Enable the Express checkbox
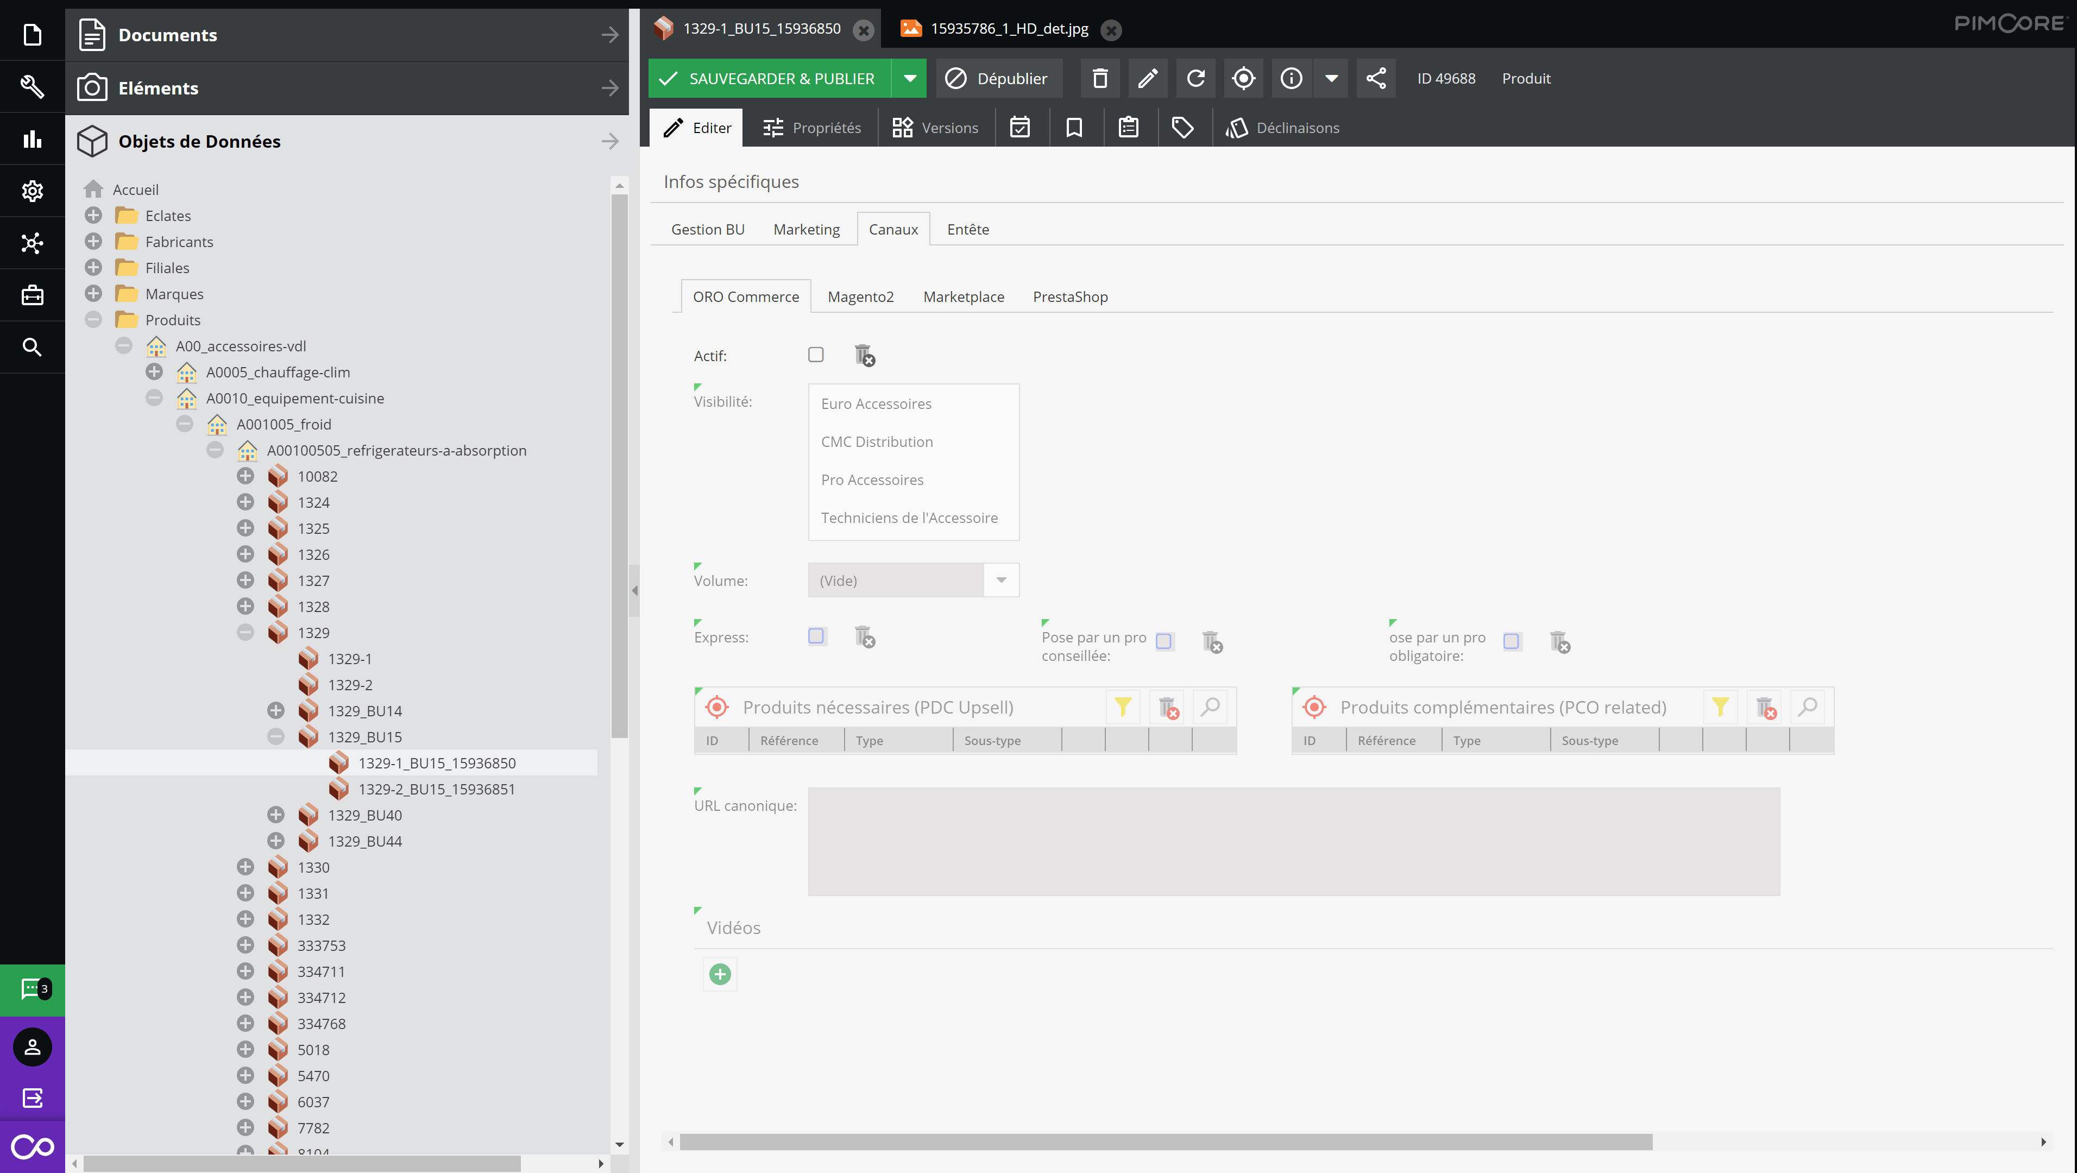This screenshot has width=2077, height=1173. pos(815,636)
